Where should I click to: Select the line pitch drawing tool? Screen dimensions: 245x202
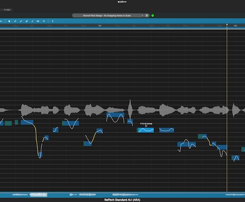click(x=21, y=21)
